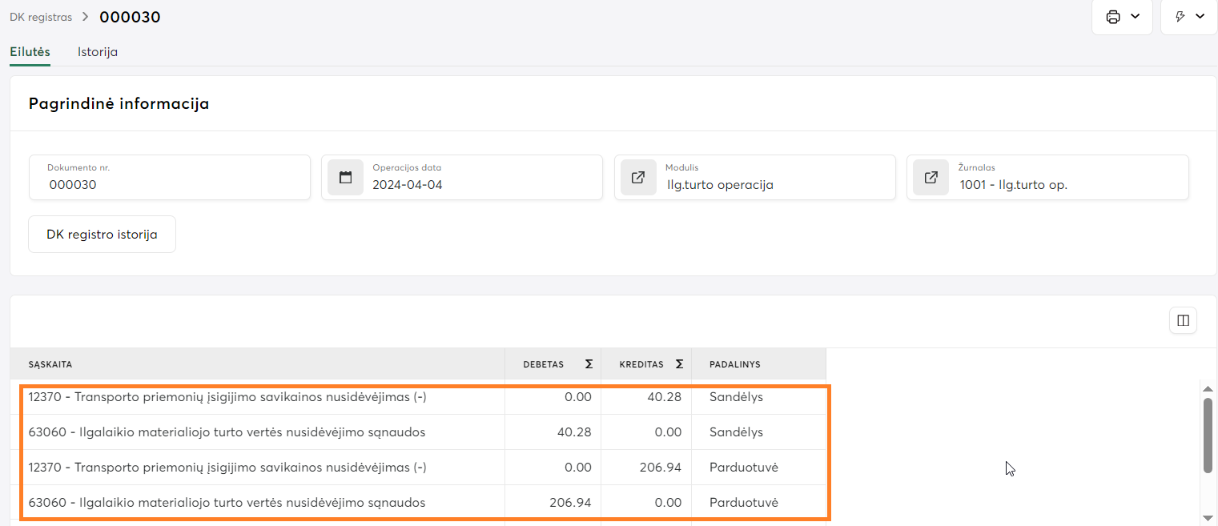Click the sum icon in Kreditas column
This screenshot has height=526, width=1218.
pos(679,364)
